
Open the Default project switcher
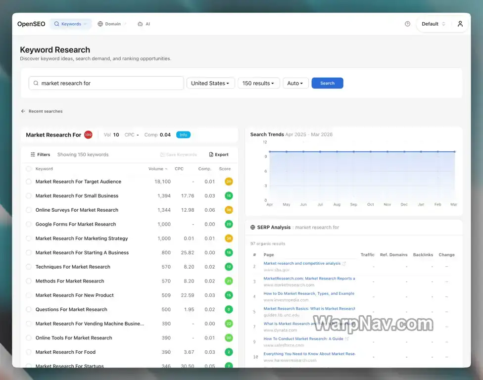click(x=434, y=24)
